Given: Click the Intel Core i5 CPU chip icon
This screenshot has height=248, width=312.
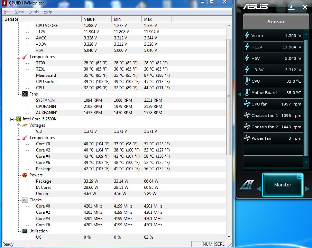Looking at the screenshot, I should click(18, 119).
